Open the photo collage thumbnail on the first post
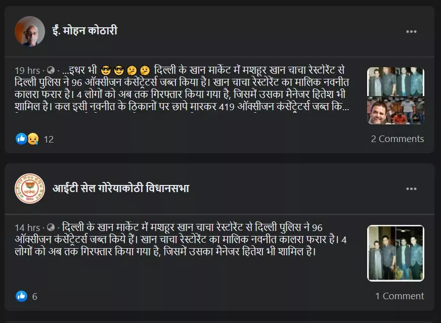 (395, 96)
